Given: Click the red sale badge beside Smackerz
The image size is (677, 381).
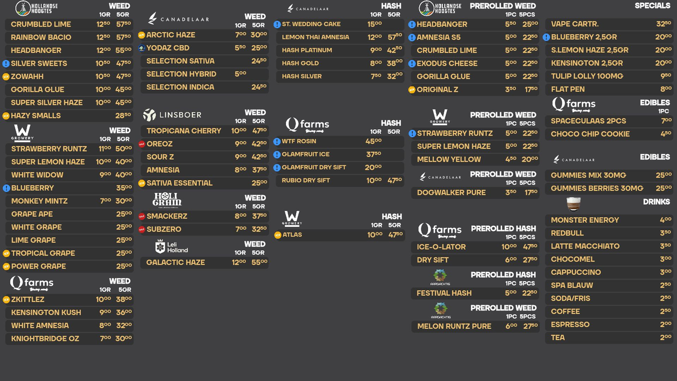Looking at the screenshot, I should click(x=142, y=216).
